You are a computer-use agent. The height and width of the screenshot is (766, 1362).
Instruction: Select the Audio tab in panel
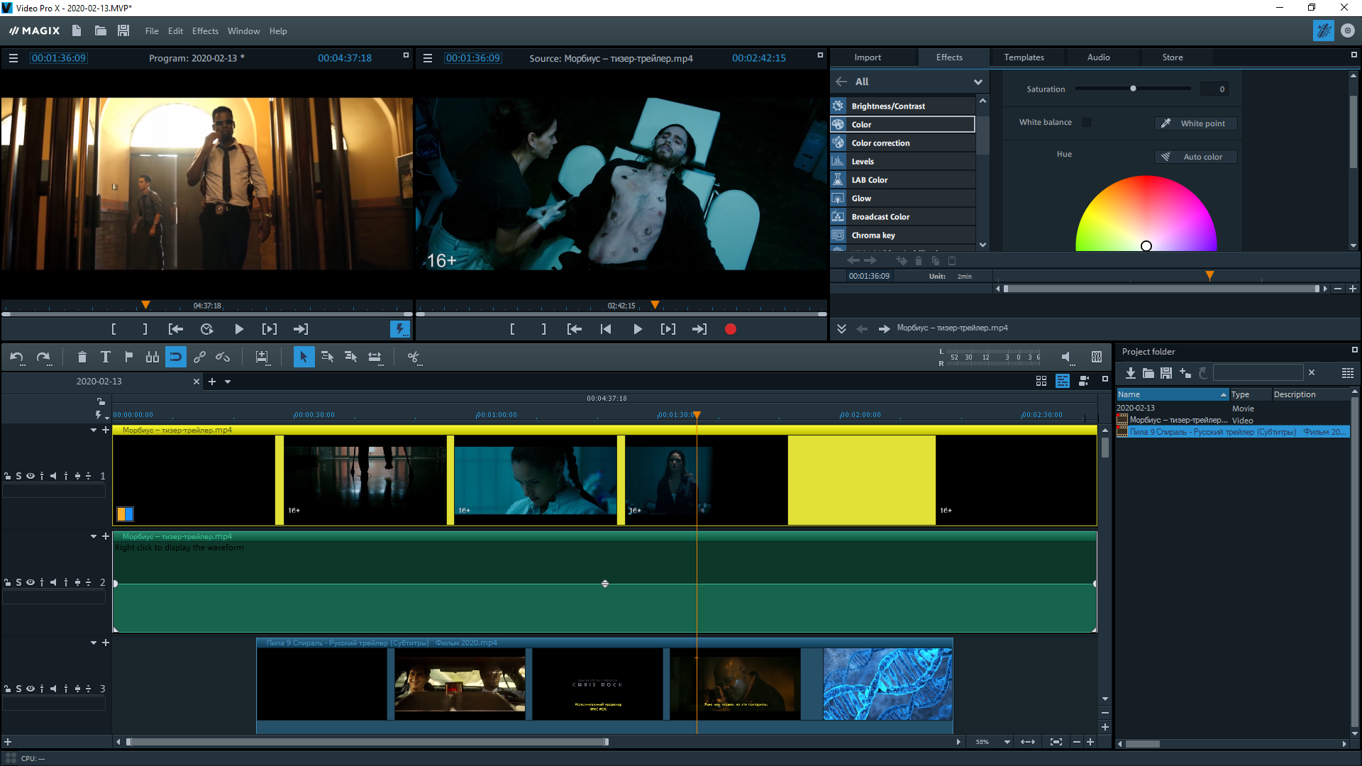point(1097,58)
